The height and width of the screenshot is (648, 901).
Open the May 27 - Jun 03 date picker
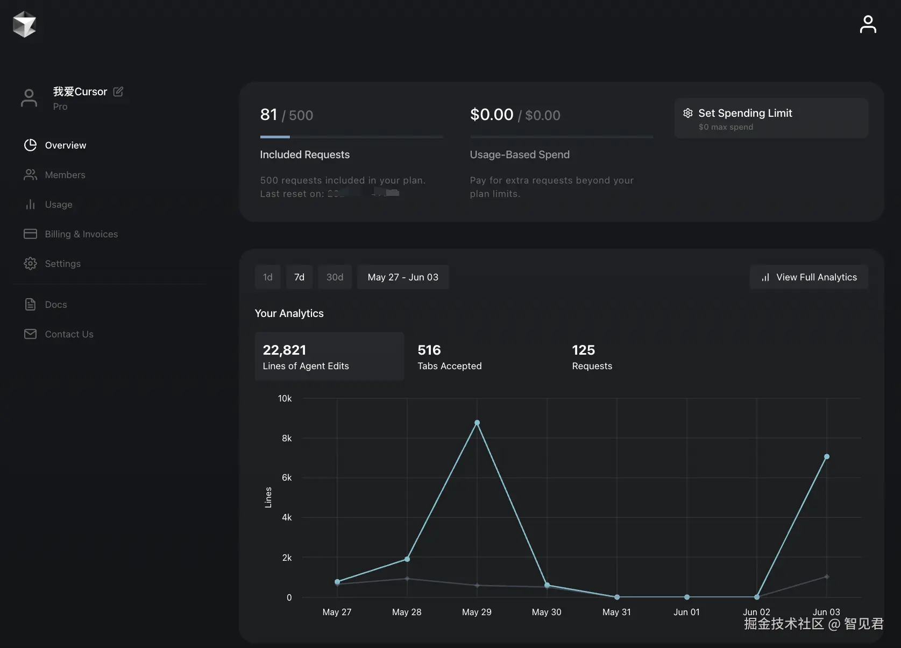point(403,277)
